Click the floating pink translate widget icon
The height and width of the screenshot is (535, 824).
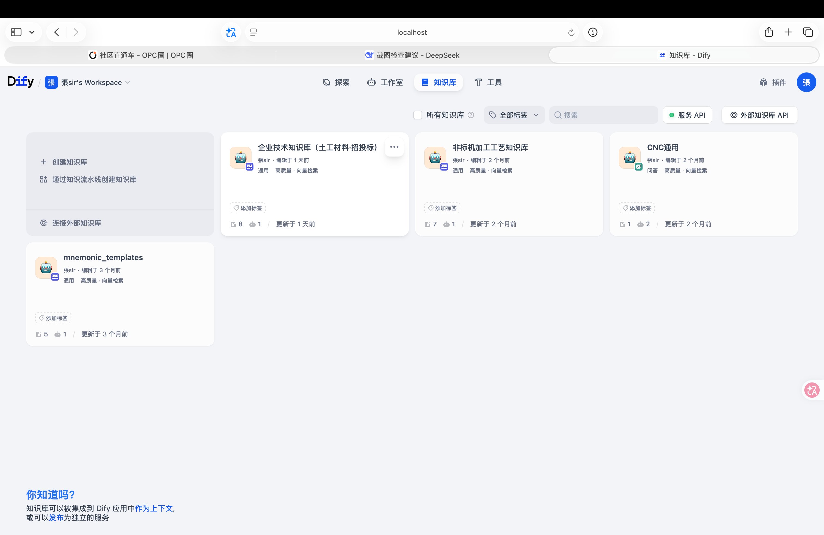812,390
